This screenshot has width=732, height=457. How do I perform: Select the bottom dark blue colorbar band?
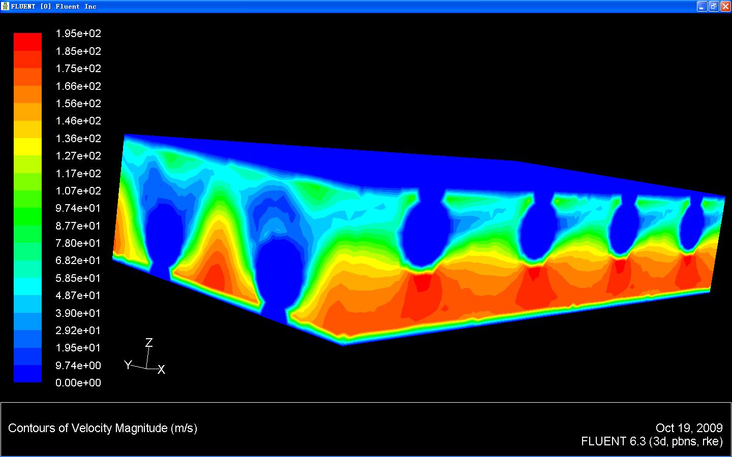pyautogui.click(x=27, y=374)
